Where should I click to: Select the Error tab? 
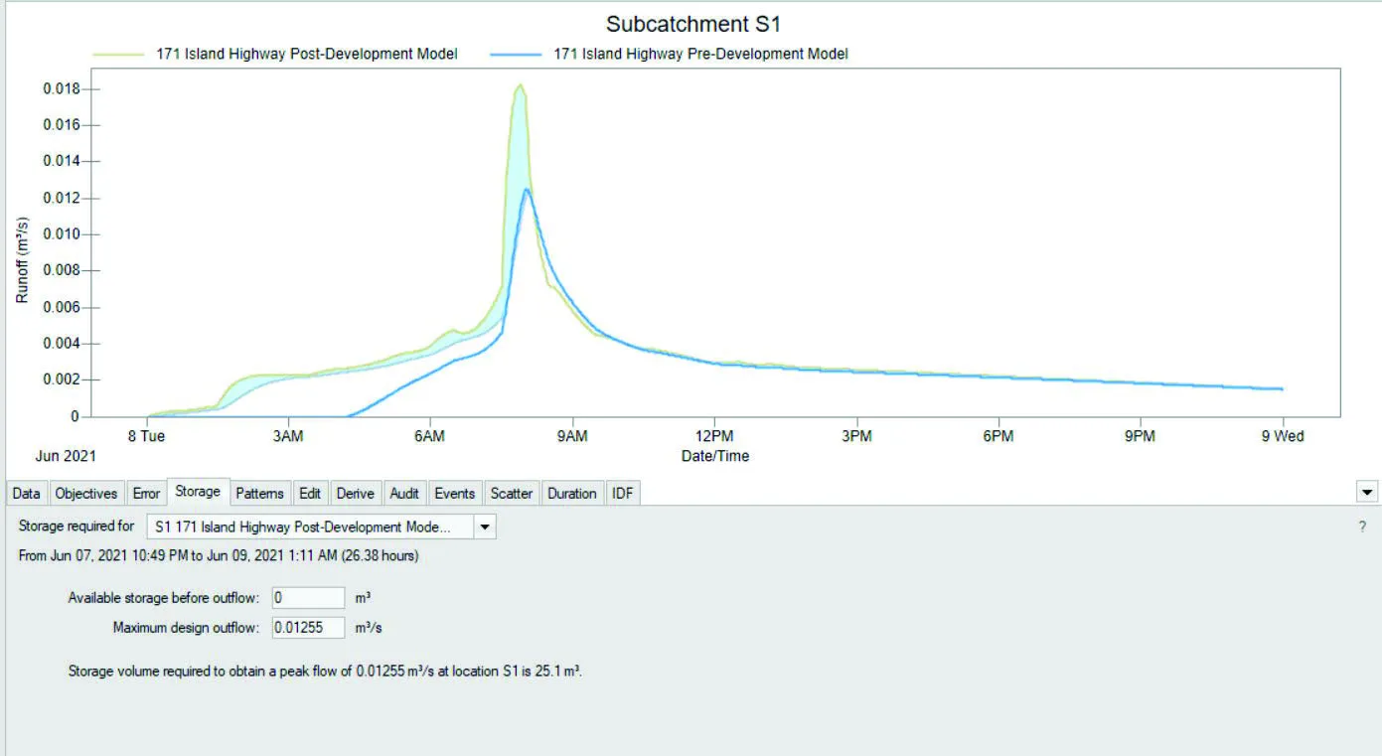tap(146, 493)
